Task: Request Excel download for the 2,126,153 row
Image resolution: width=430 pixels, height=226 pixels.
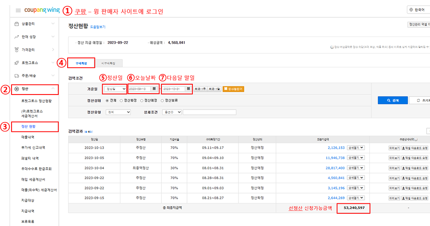Action: click(x=415, y=148)
